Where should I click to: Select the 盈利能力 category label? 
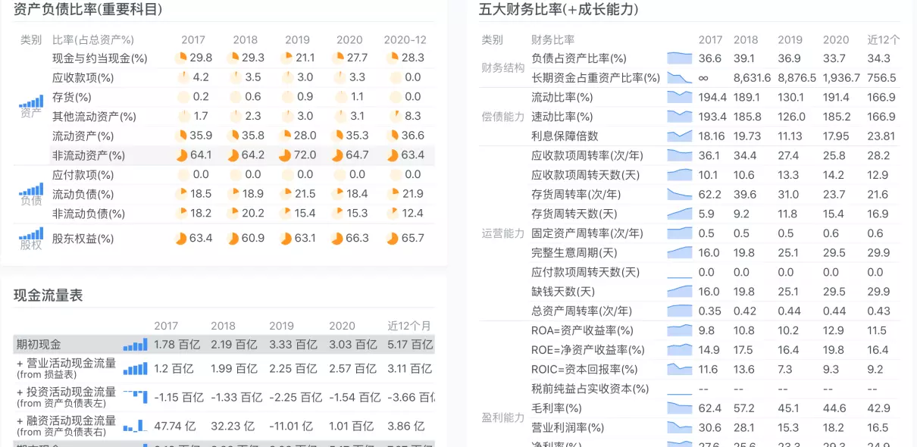pyautogui.click(x=503, y=417)
